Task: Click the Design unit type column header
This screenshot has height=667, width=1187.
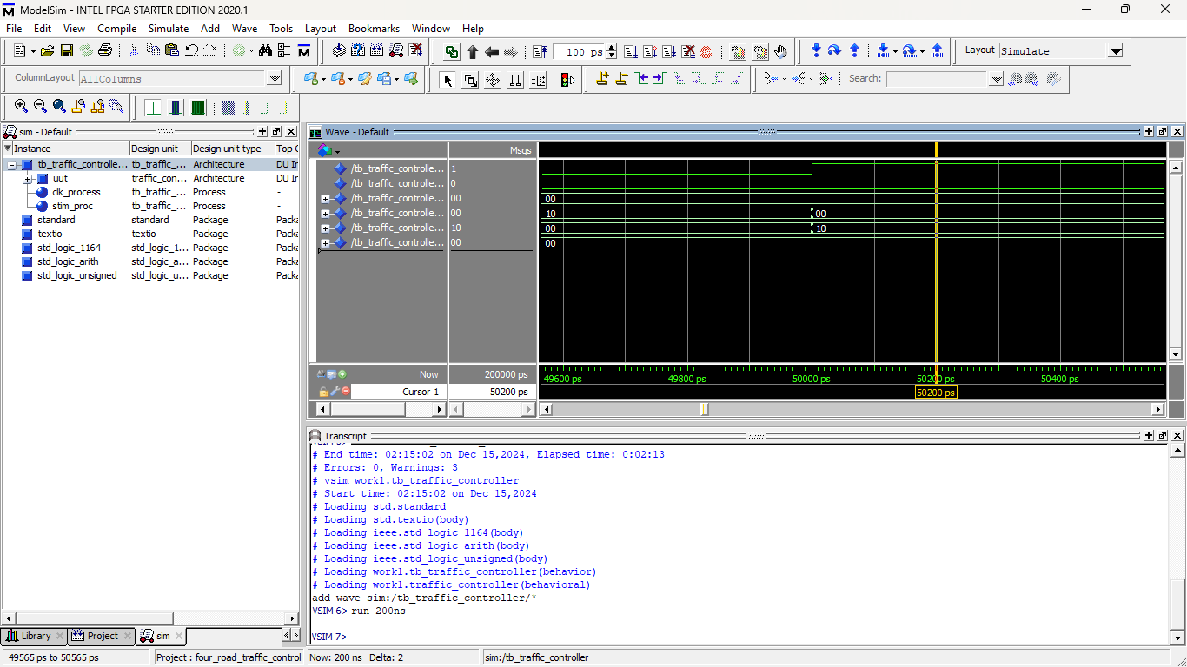Action: pyautogui.click(x=227, y=149)
